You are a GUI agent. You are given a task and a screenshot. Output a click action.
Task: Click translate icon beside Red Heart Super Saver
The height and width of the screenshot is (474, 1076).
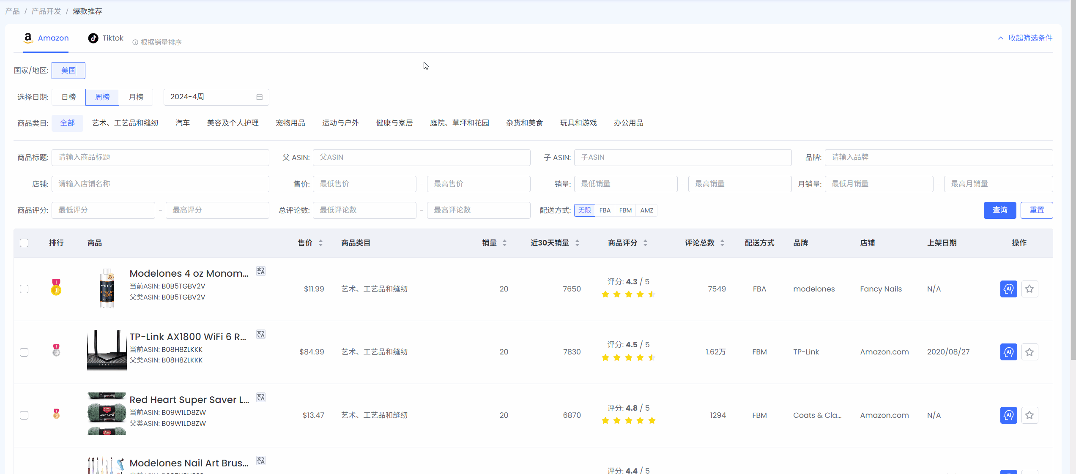click(x=261, y=398)
